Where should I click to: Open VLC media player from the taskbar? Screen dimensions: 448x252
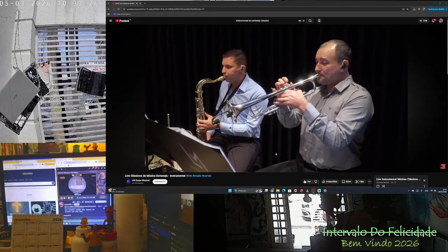[x=307, y=191]
